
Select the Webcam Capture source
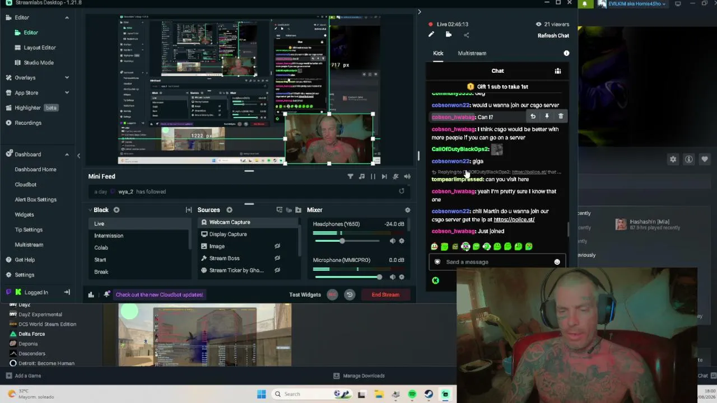pyautogui.click(x=248, y=222)
